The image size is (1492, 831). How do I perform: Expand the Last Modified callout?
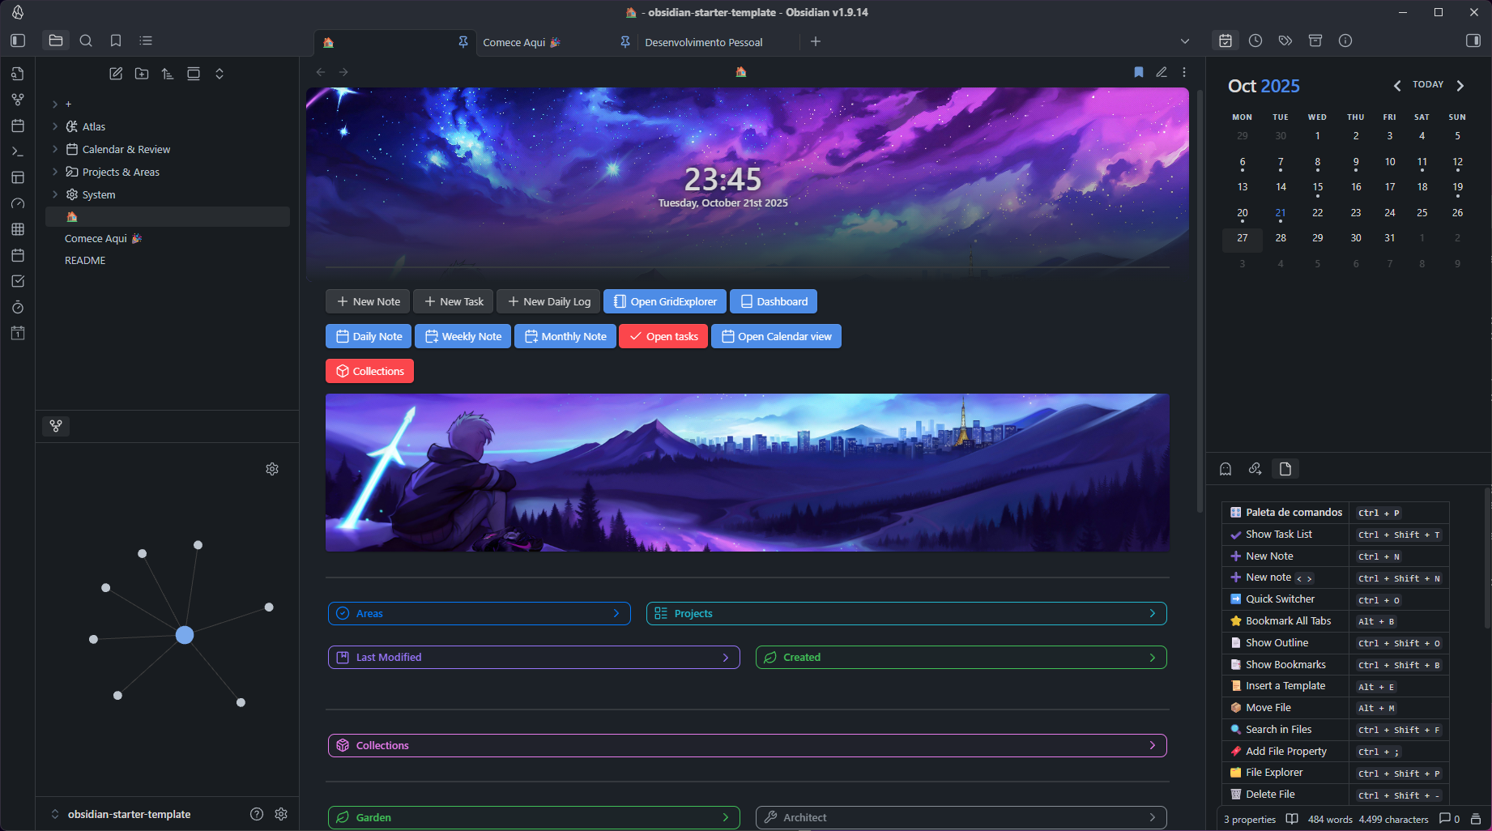click(534, 657)
